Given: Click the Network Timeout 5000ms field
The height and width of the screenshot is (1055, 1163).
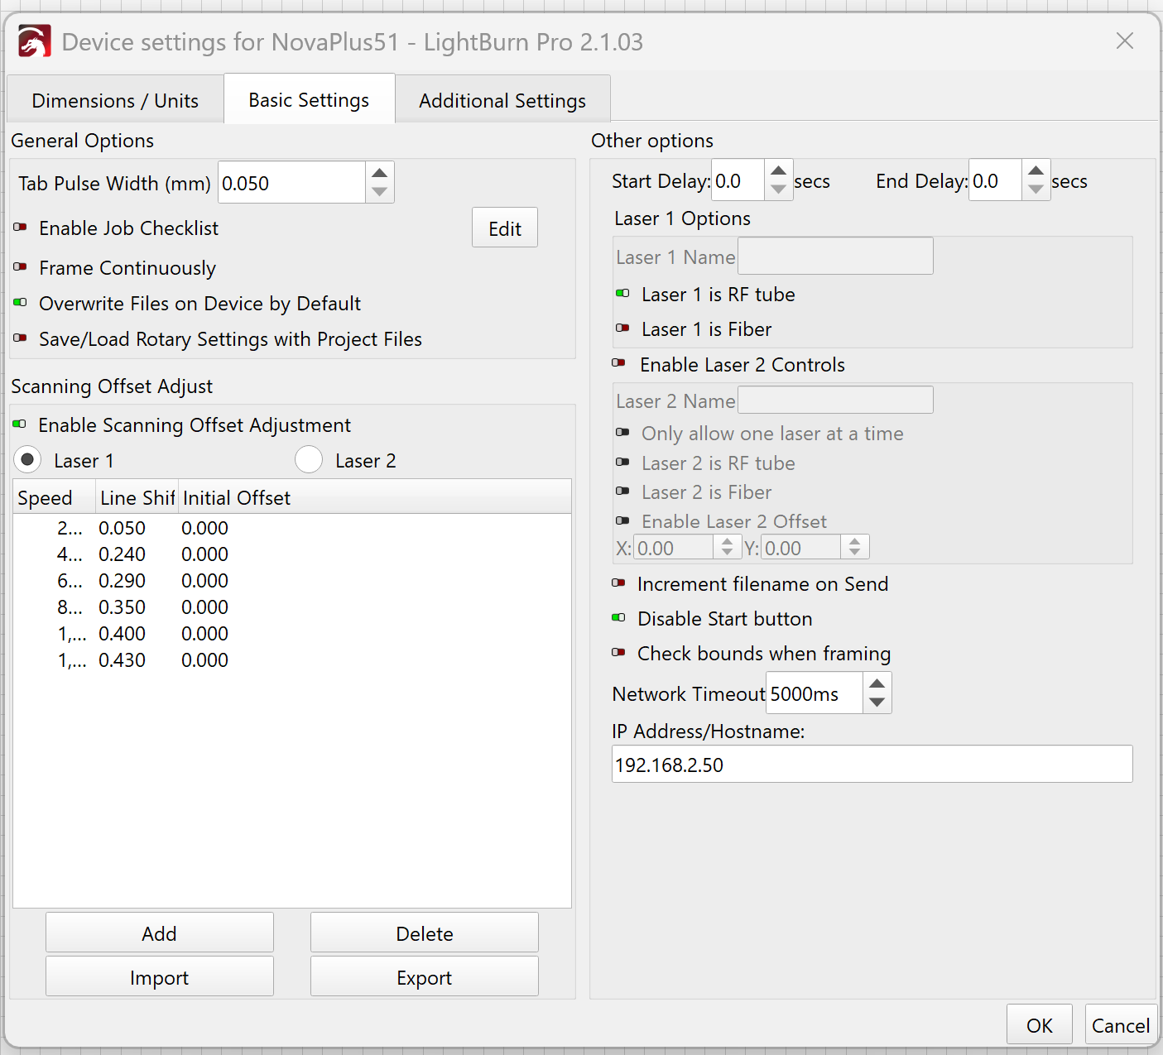Looking at the screenshot, I should tap(815, 693).
